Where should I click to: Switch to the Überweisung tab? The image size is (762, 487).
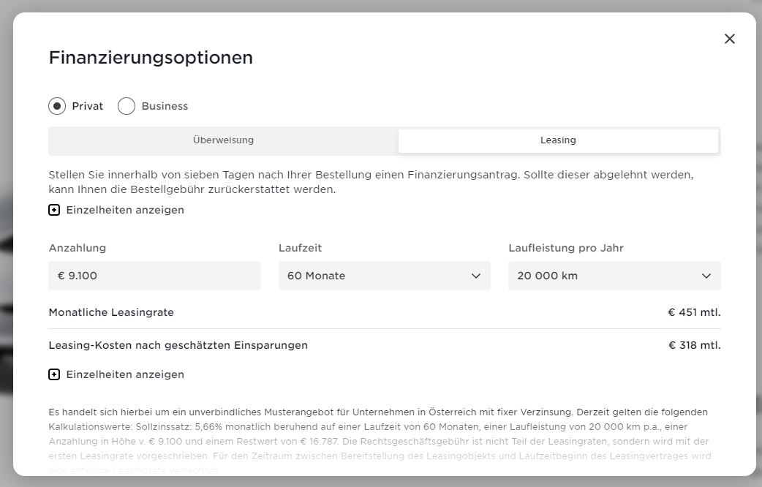click(x=223, y=140)
